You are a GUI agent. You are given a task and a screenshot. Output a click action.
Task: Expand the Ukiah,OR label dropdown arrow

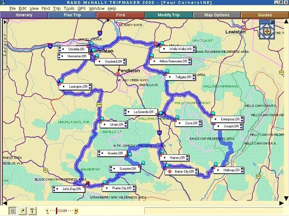pos(126,126)
